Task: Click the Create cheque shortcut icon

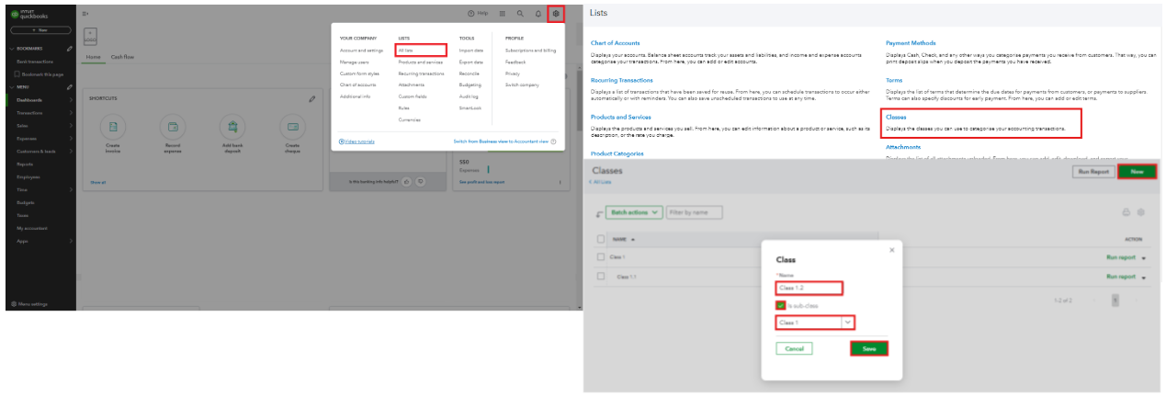Action: 292,127
